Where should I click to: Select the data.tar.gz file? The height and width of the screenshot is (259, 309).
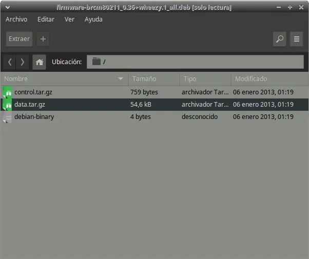154,105
